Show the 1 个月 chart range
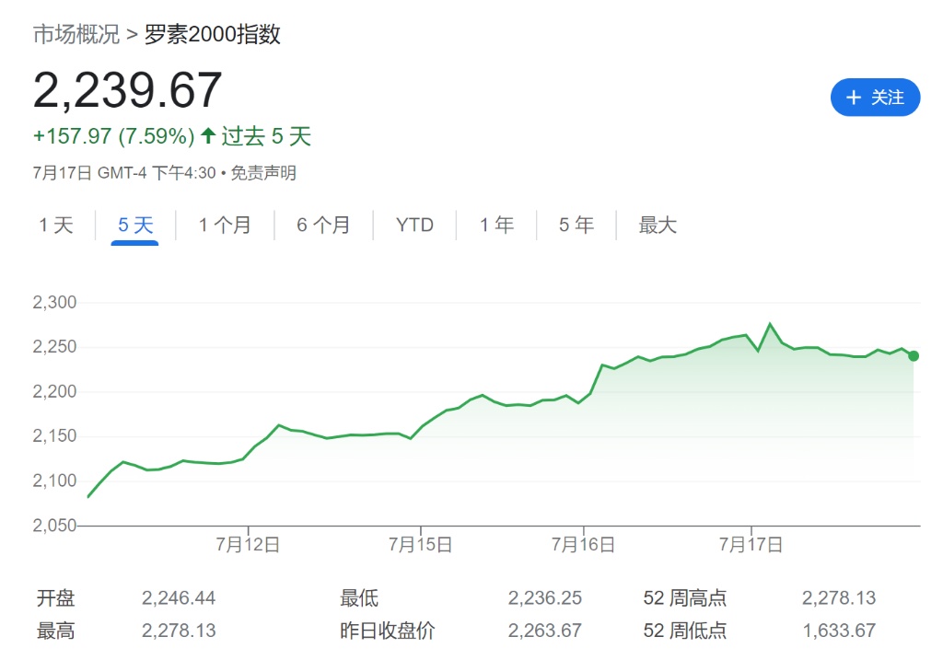The image size is (943, 660). (x=225, y=226)
